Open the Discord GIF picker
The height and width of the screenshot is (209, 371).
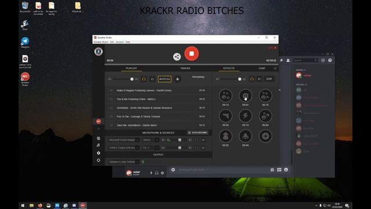pyautogui.click(x=279, y=170)
